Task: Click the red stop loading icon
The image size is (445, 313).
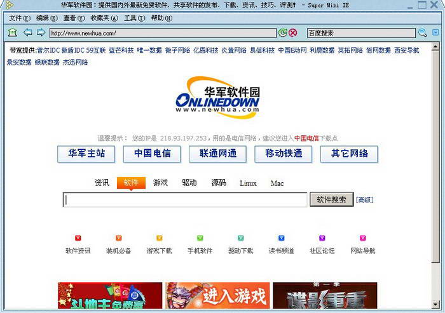Action: pyautogui.click(x=292, y=33)
